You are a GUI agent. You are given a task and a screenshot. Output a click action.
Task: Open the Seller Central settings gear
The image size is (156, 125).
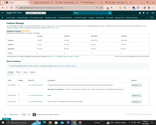click(144, 13)
